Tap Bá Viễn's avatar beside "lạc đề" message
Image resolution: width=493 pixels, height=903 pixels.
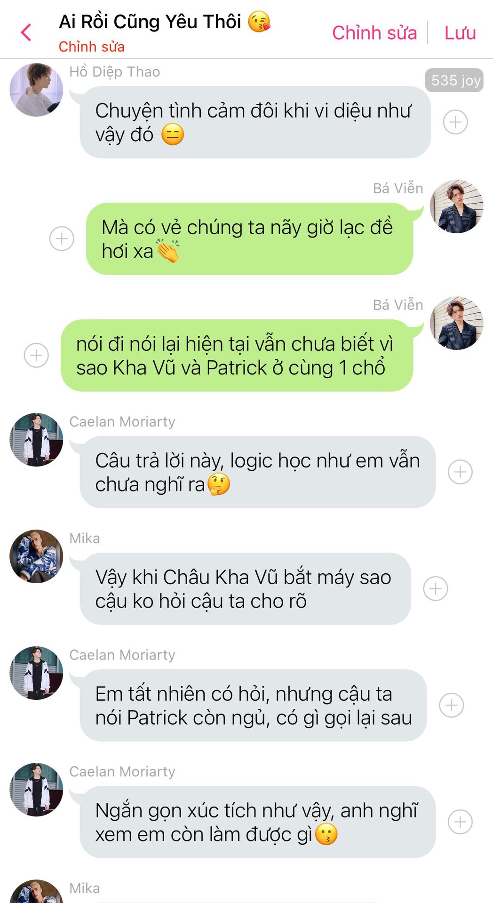coord(457,206)
